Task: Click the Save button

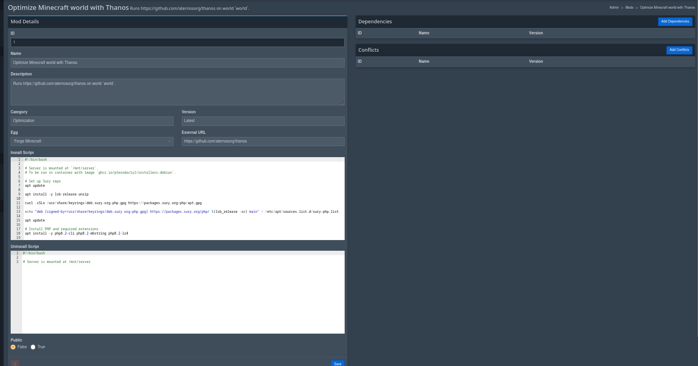Action: 338,363
